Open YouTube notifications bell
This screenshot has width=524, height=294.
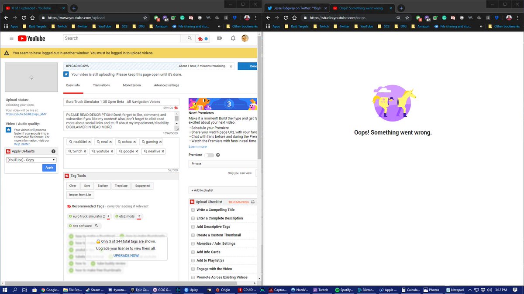[233, 38]
